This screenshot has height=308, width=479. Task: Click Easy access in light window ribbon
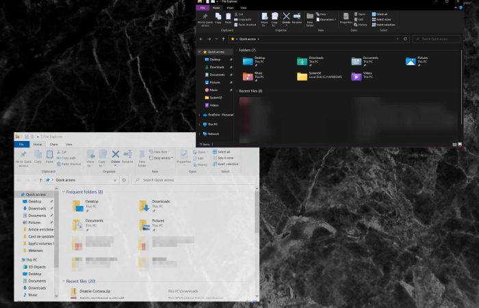coord(161,158)
